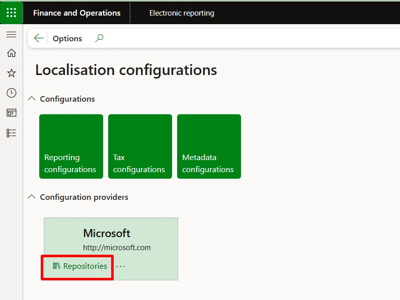The width and height of the screenshot is (400, 300).
Task: Open Favorites star icon
Action: [x=11, y=73]
